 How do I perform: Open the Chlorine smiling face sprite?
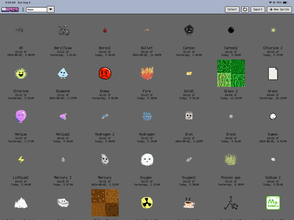(21, 73)
